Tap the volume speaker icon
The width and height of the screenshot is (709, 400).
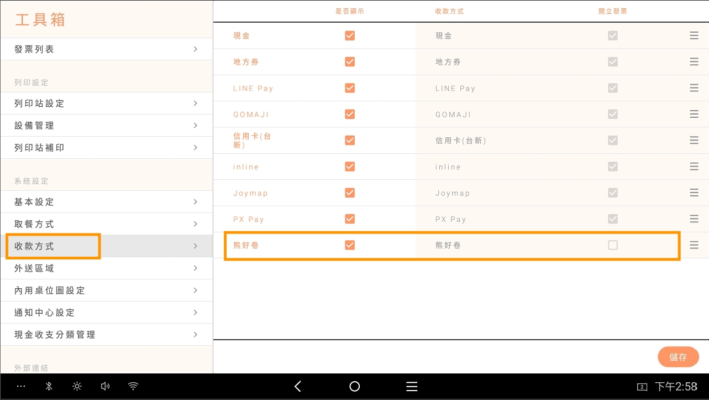[x=105, y=387]
